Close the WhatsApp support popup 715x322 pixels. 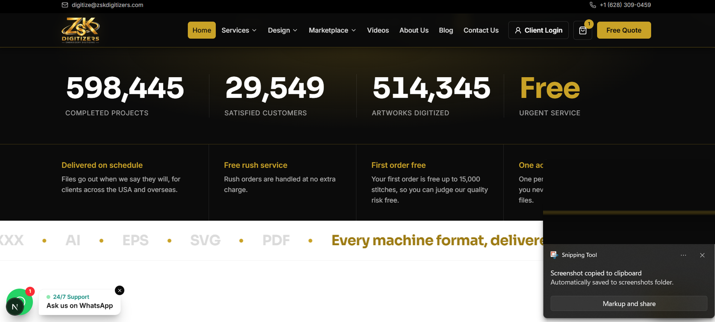tap(120, 290)
